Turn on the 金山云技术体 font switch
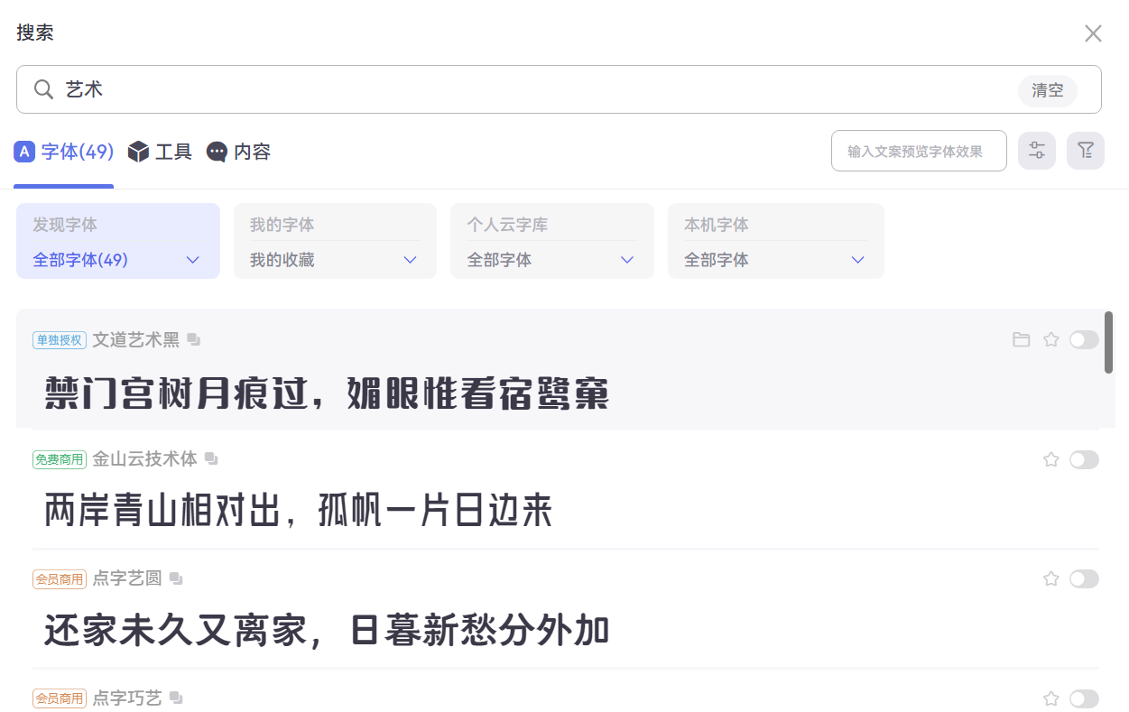 (1084, 459)
